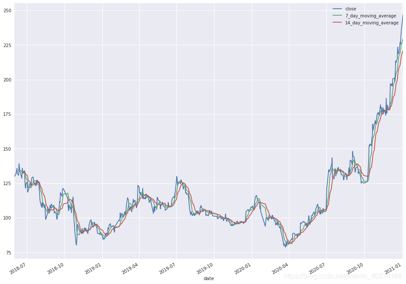Click the green line swatch for 7_day_moving_average
This screenshot has height=284, width=406.
(337, 16)
